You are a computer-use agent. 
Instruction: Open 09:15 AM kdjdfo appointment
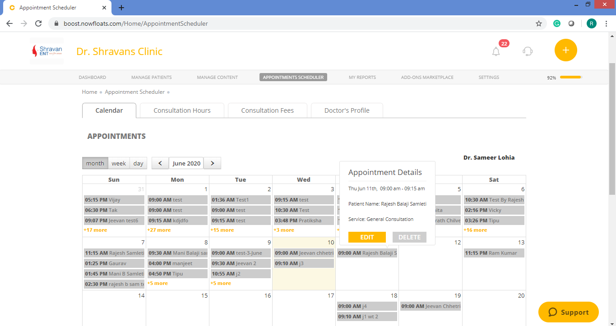(177, 220)
